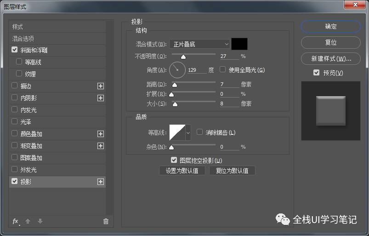The height and width of the screenshot is (236, 369).
Task: Click the 大小 value field 8
Action: click(x=229, y=104)
